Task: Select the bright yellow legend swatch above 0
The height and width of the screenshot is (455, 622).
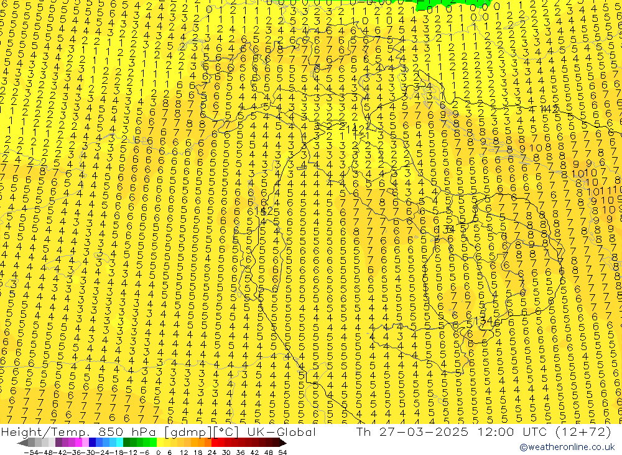Action: coord(160,443)
